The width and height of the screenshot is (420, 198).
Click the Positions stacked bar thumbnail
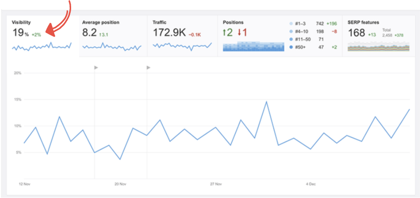254,46
